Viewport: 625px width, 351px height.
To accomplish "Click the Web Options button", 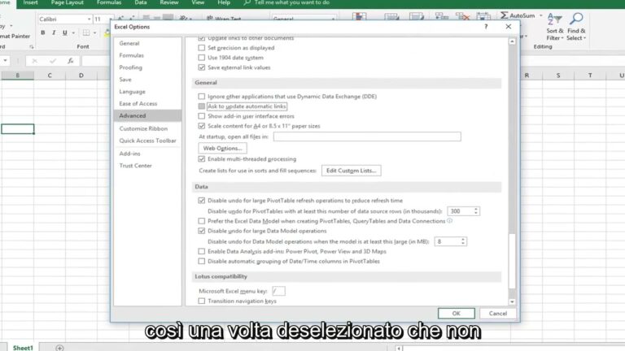I will [x=222, y=148].
